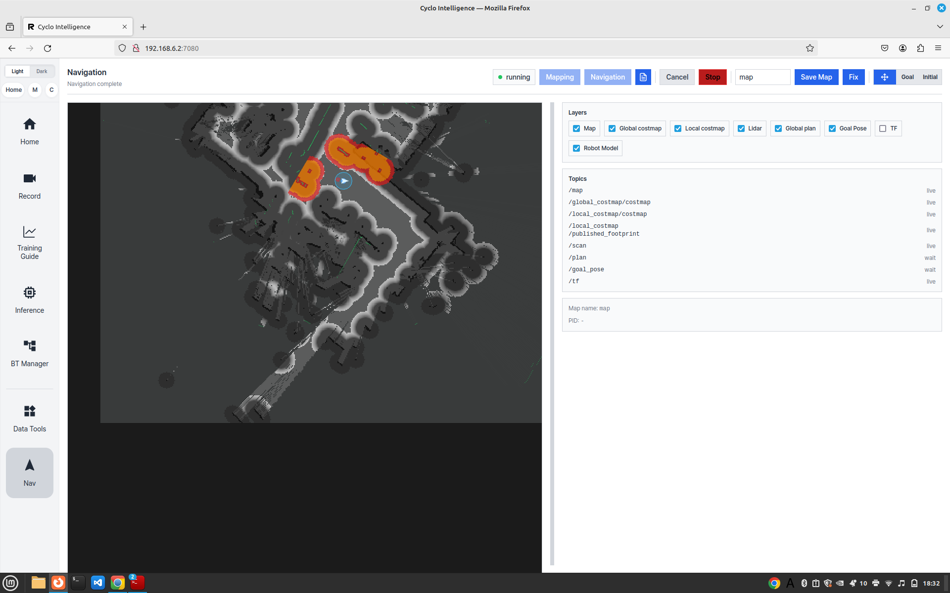Open the Home sidebar icon

[x=30, y=124]
